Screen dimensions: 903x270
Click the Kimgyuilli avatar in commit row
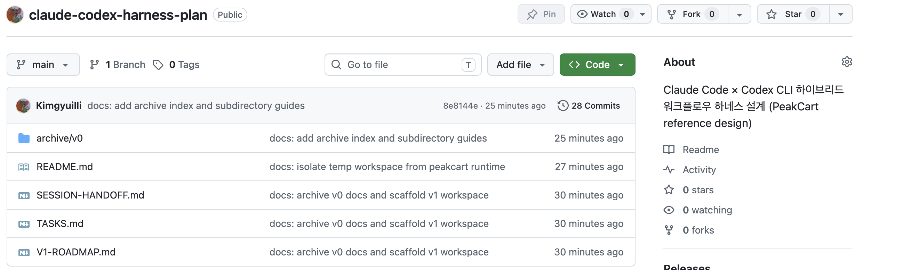pyautogui.click(x=23, y=106)
